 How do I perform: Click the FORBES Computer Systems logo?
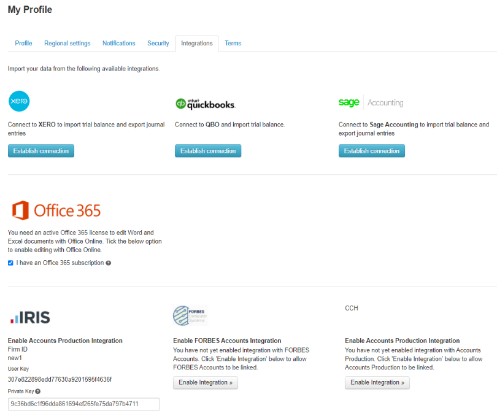191,315
